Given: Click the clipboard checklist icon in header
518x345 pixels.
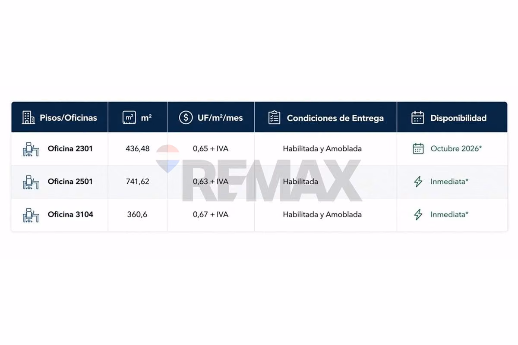Looking at the screenshot, I should coord(274,117).
